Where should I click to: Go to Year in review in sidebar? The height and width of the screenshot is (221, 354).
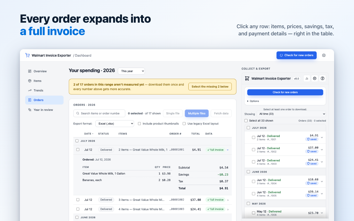[44, 110]
